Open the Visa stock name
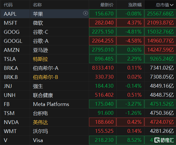 38,140
